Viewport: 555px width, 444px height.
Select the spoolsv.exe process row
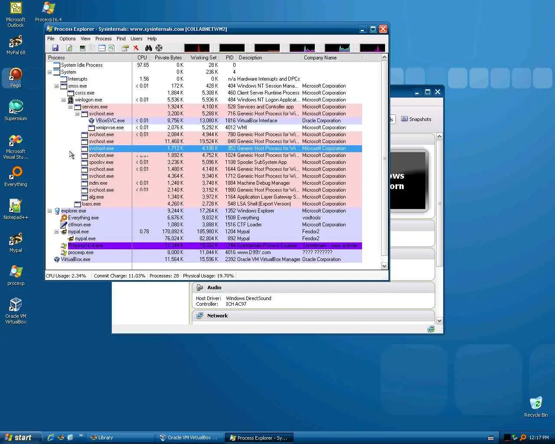pyautogui.click(x=204, y=162)
